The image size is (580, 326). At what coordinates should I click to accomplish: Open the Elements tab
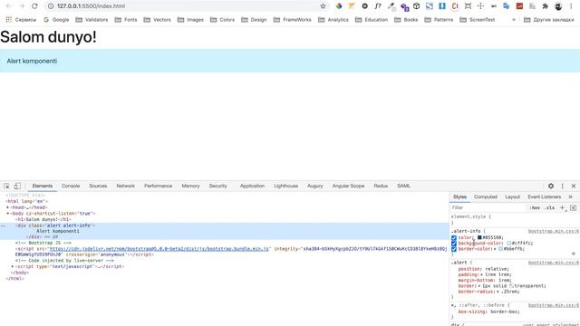[x=43, y=186]
